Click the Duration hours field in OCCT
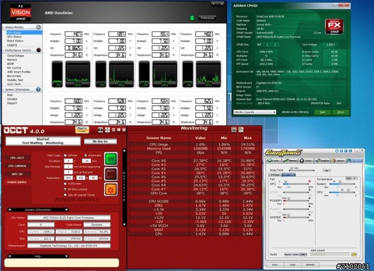Image resolution: width=374 pixels, height=271 pixels. 68,161
